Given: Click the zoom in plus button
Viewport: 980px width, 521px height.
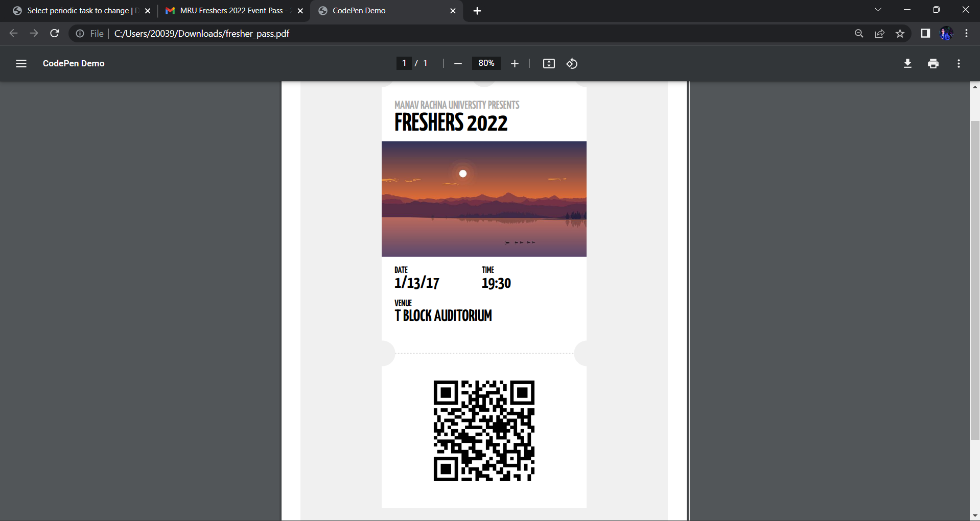Looking at the screenshot, I should tap(515, 63).
